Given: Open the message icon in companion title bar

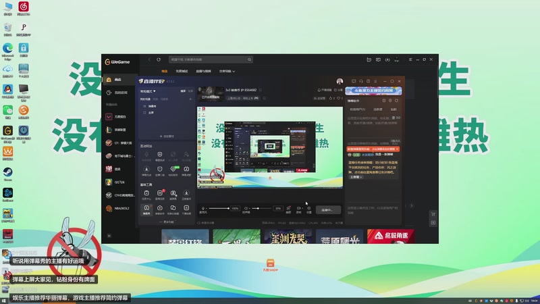Looking at the screenshot, I should tap(354, 81).
